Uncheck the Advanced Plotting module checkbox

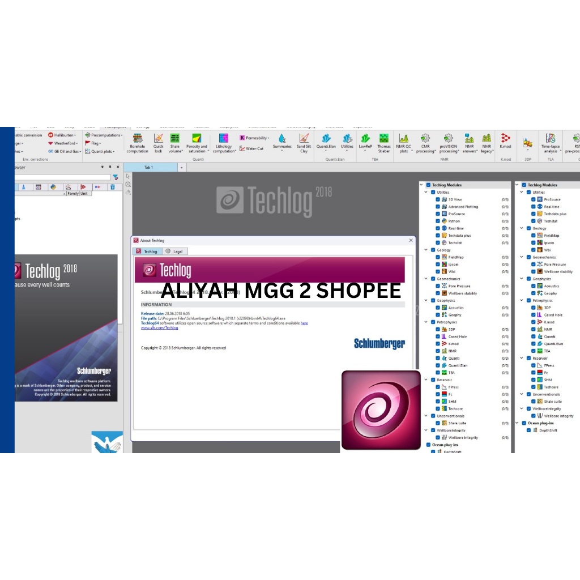(438, 207)
